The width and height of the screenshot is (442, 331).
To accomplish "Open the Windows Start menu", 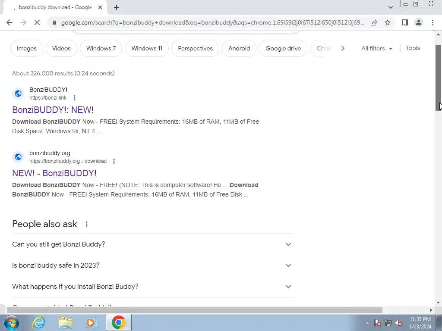I will pyautogui.click(x=11, y=322).
